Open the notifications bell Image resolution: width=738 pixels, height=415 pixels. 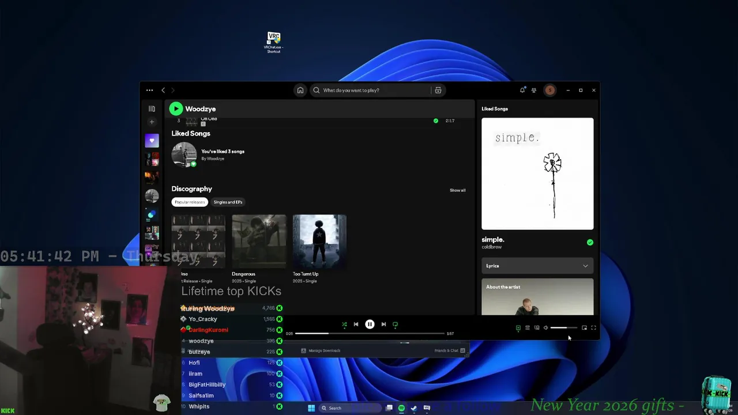522,90
